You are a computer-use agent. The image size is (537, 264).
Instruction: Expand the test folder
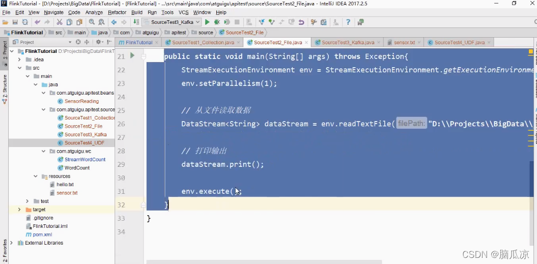[27, 201]
